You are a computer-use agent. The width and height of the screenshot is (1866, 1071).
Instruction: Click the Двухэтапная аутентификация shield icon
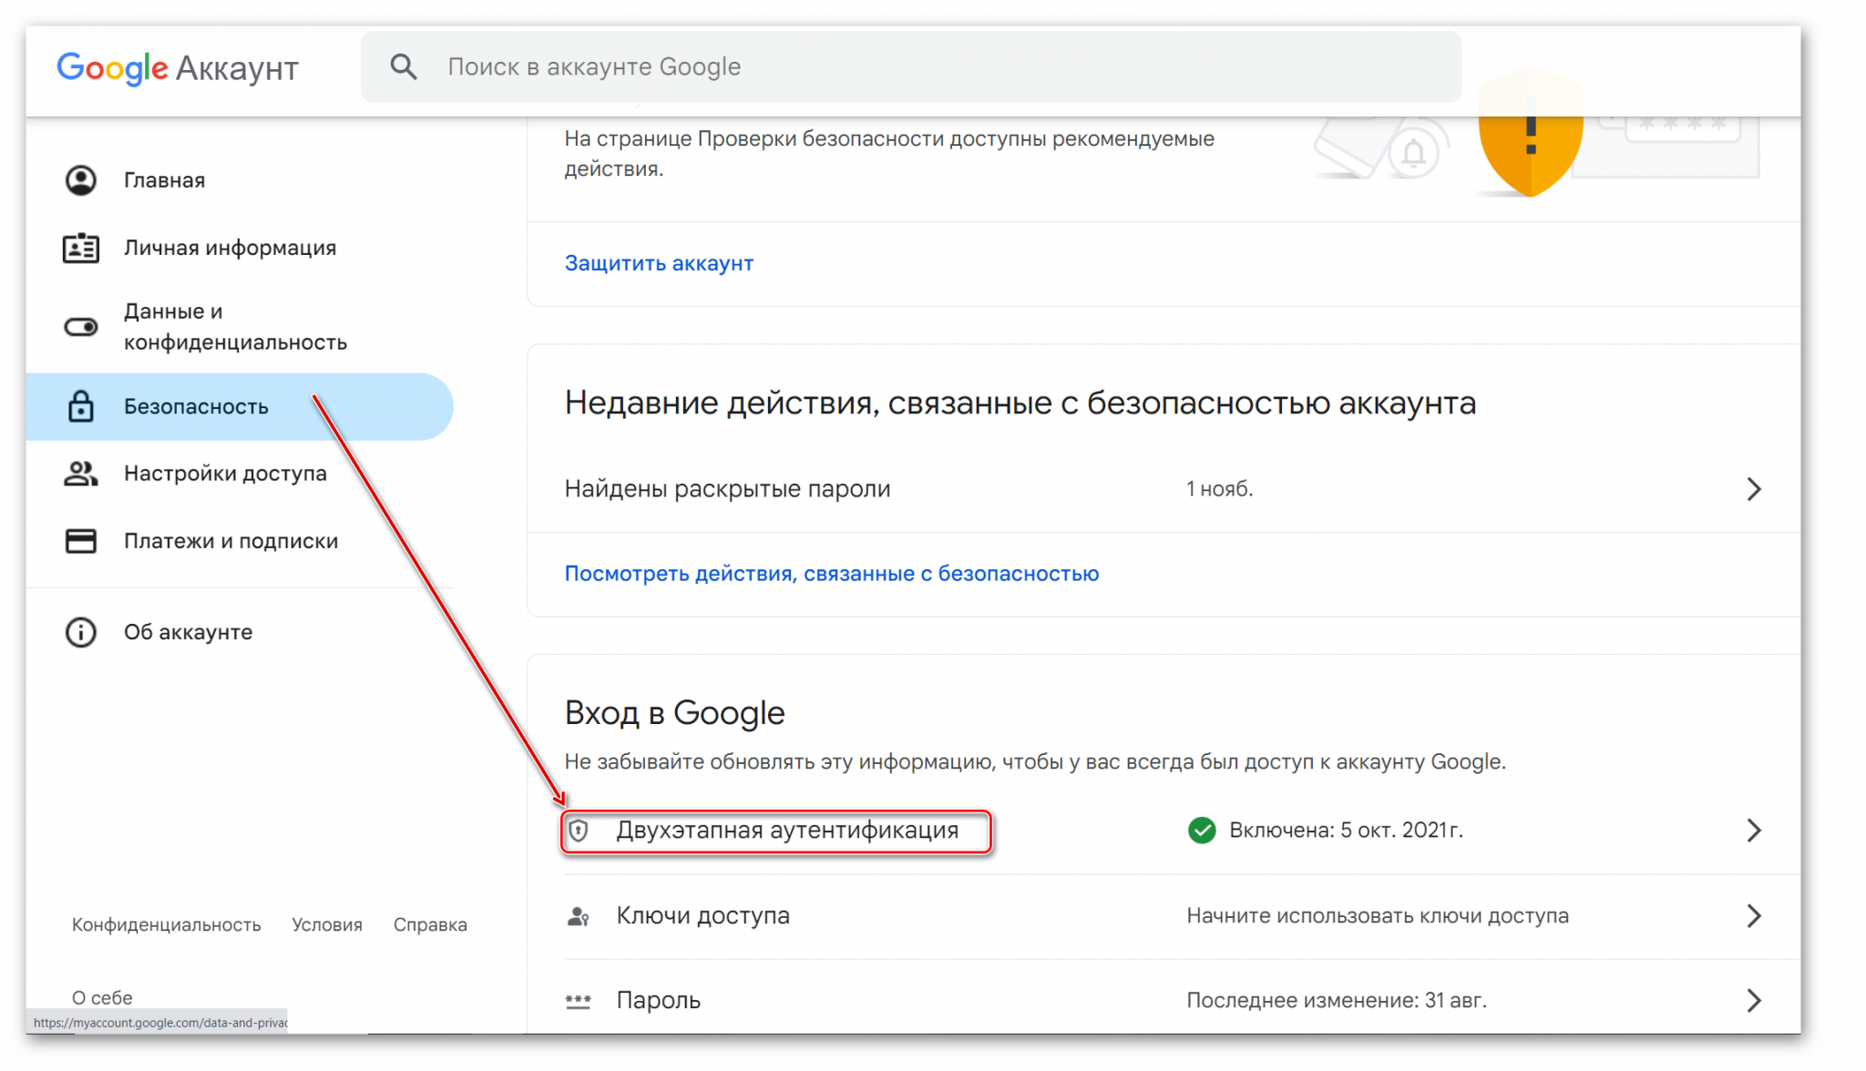point(579,831)
